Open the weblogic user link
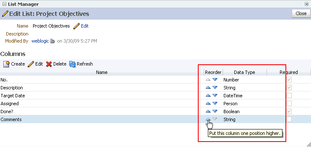The height and width of the screenshot is (152, 311). pos(40,41)
